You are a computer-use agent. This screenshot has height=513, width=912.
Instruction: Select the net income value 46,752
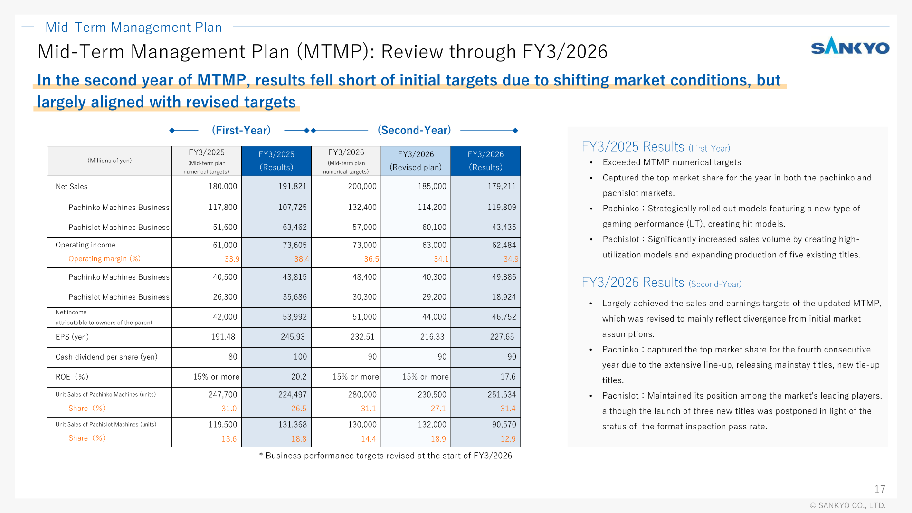click(504, 317)
